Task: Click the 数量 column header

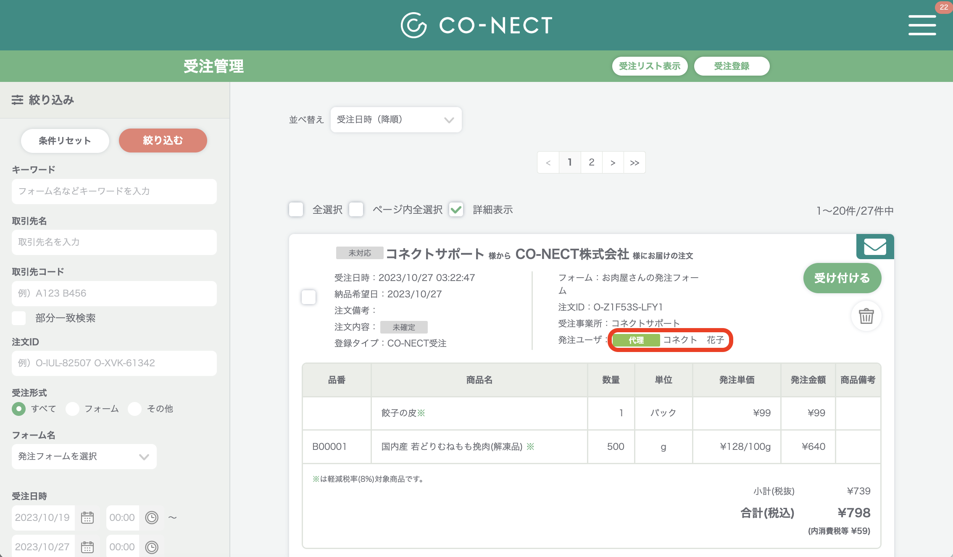Action: pos(611,380)
